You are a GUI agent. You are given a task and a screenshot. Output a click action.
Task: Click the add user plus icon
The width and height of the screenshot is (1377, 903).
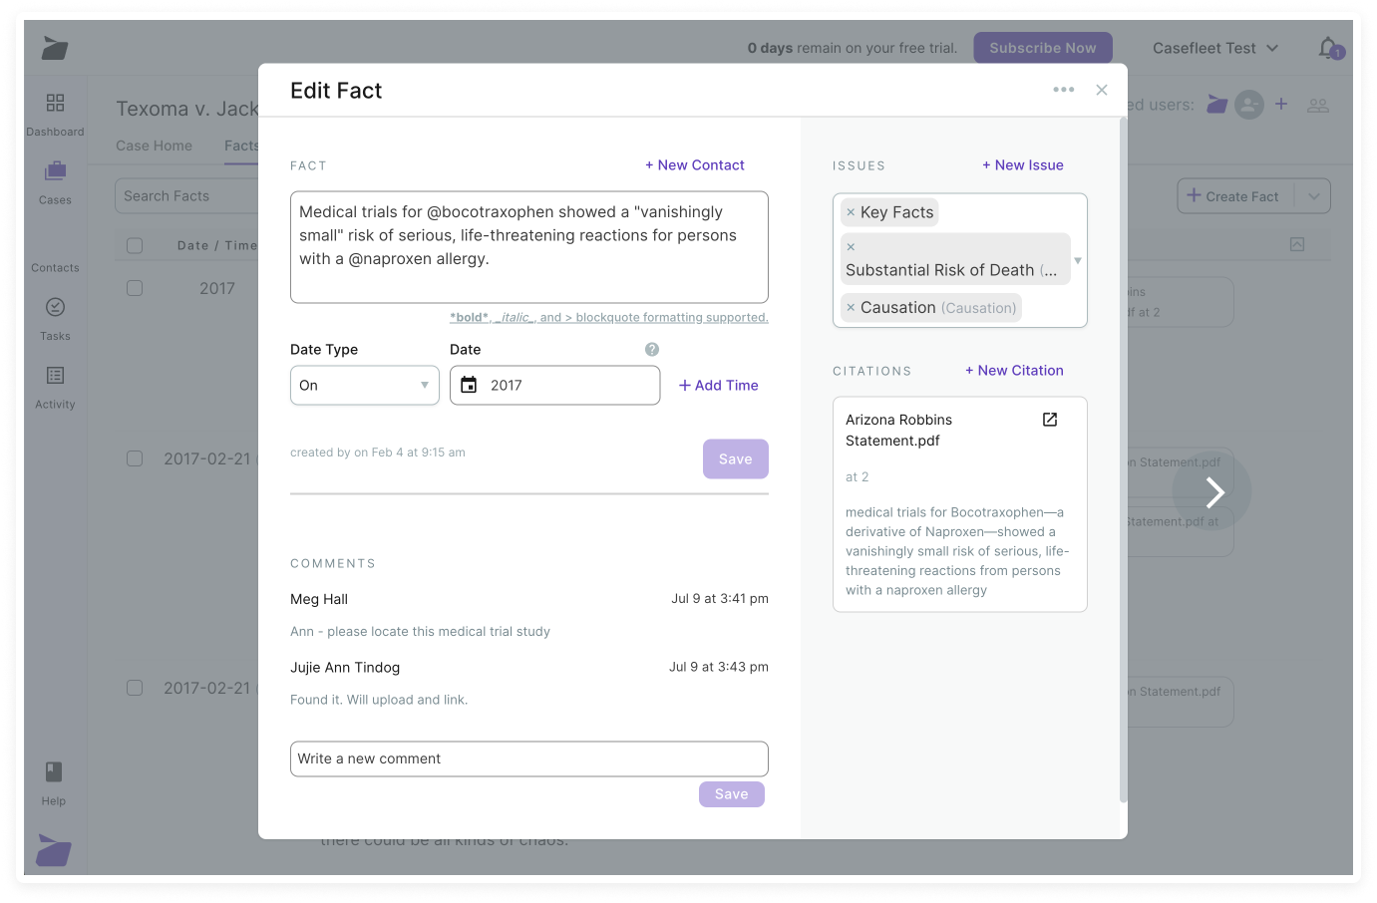click(1281, 104)
